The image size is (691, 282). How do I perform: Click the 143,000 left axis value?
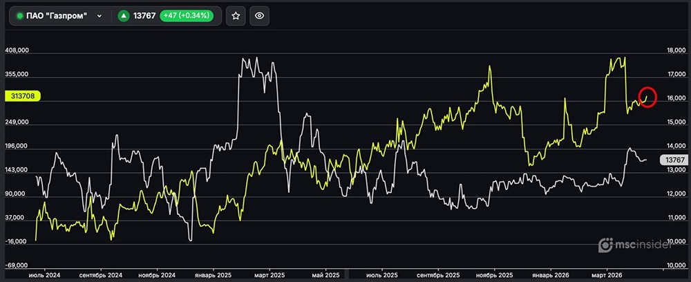(x=17, y=170)
